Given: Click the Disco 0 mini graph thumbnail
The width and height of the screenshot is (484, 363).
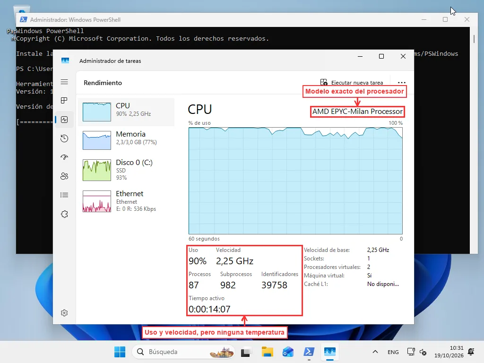Looking at the screenshot, I should [x=96, y=170].
